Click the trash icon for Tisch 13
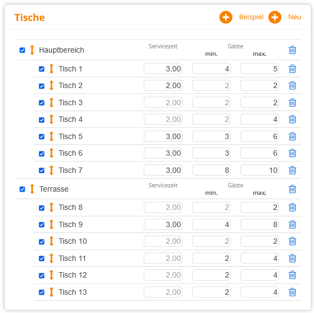This screenshot has height=313, width=314. [292, 292]
